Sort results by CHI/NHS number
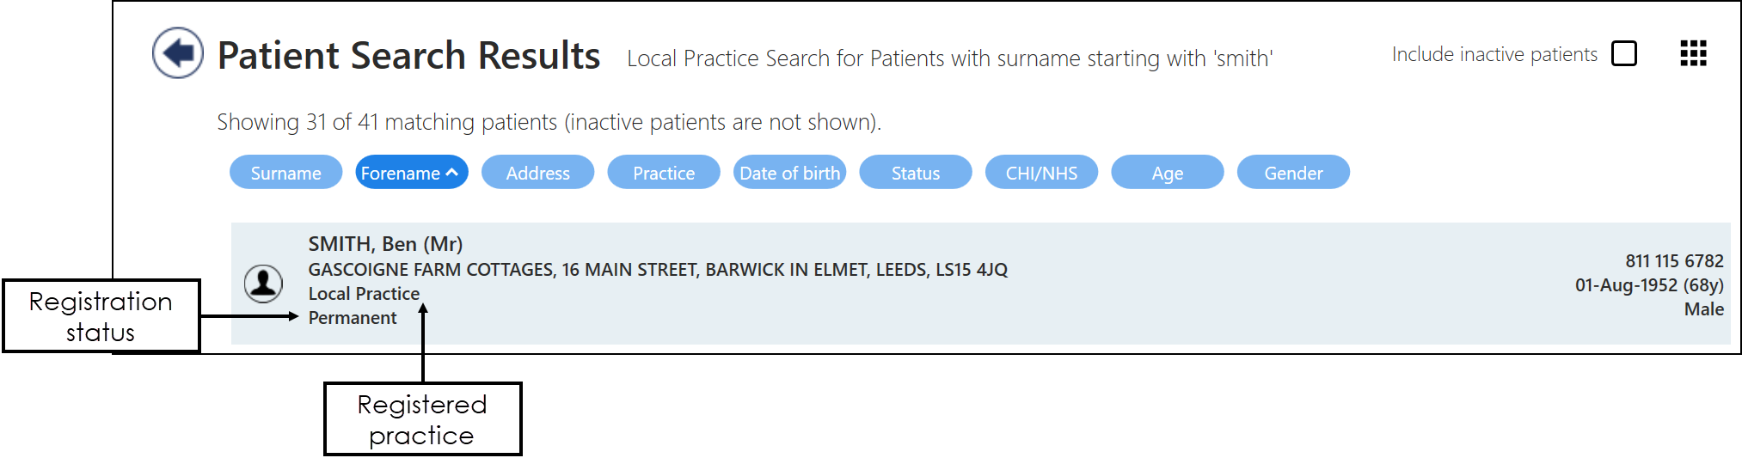This screenshot has height=458, width=1742. pyautogui.click(x=1041, y=173)
